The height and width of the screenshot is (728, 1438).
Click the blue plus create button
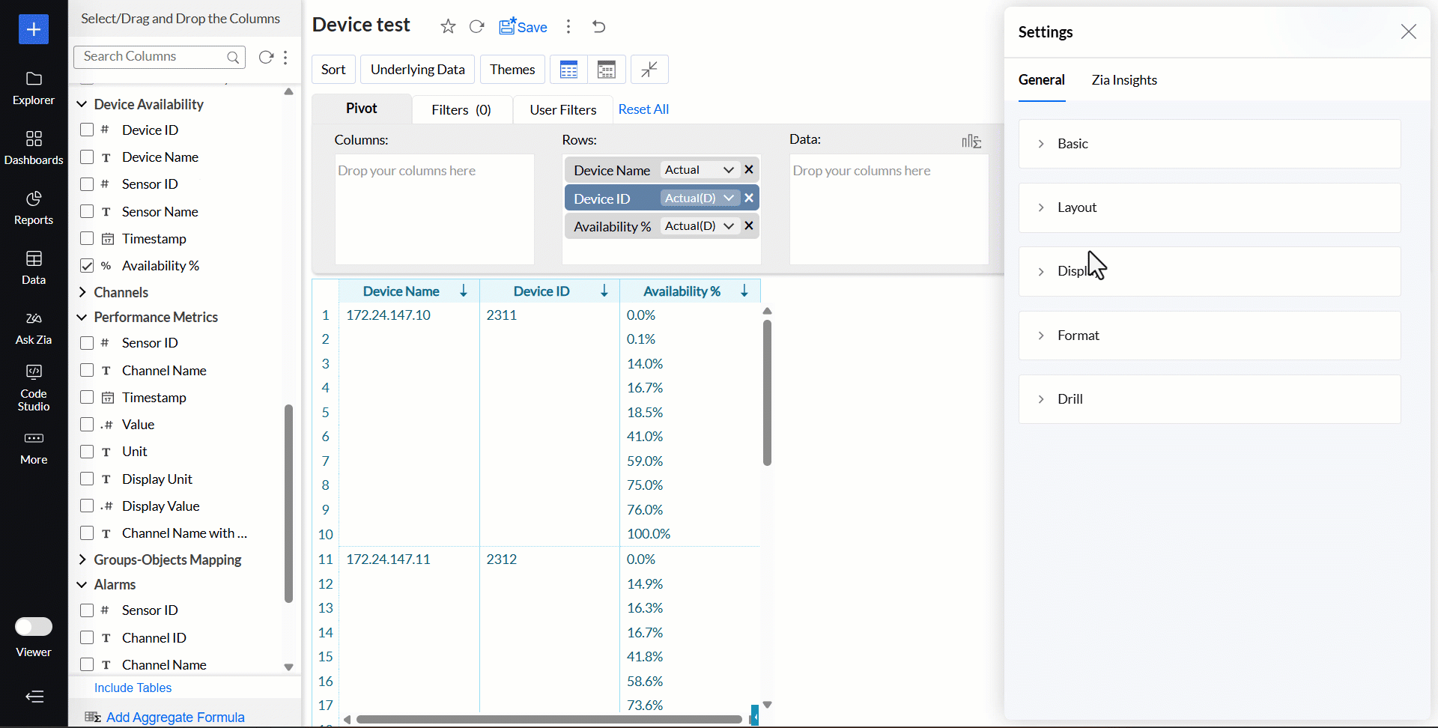click(34, 29)
